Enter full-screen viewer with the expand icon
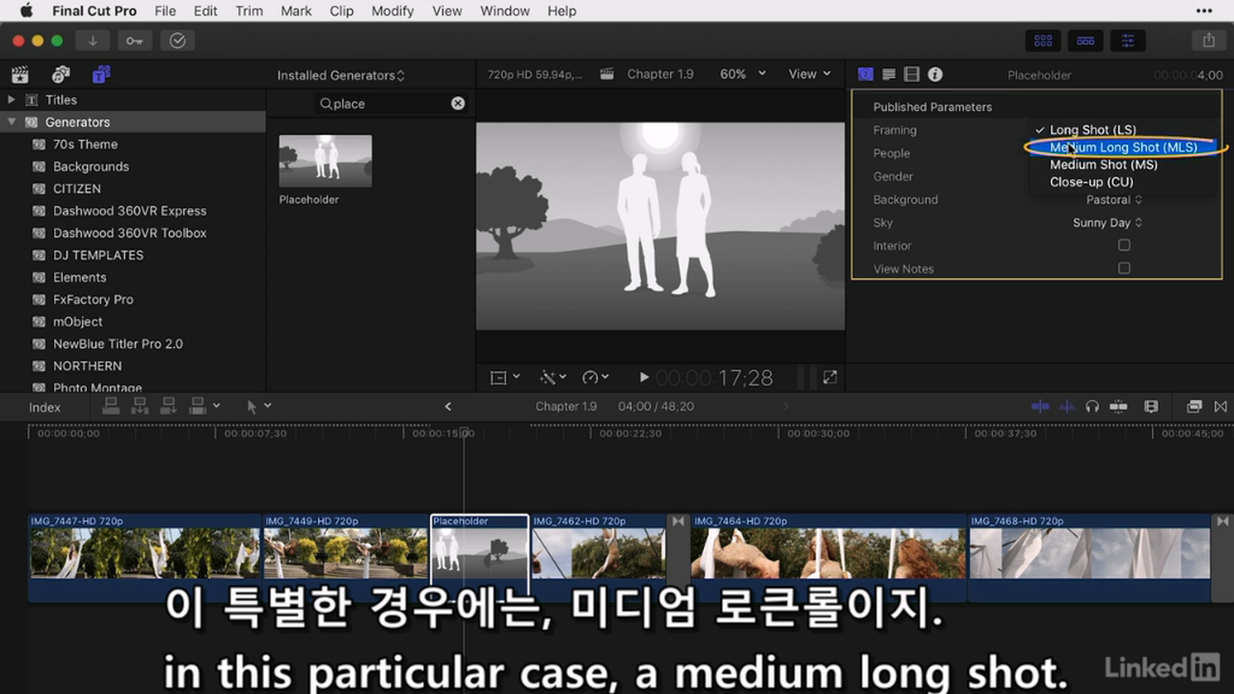This screenshot has width=1234, height=694. 829,378
